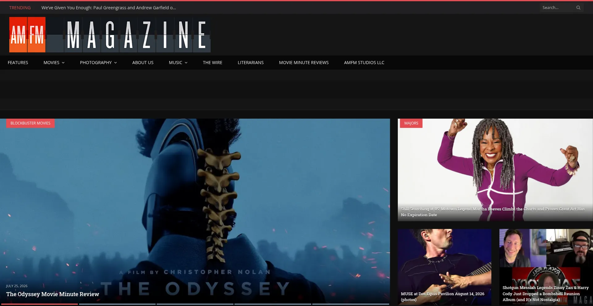Viewport: 593px width, 306px height.
Task: Open the Literarians section
Action: tap(250, 63)
